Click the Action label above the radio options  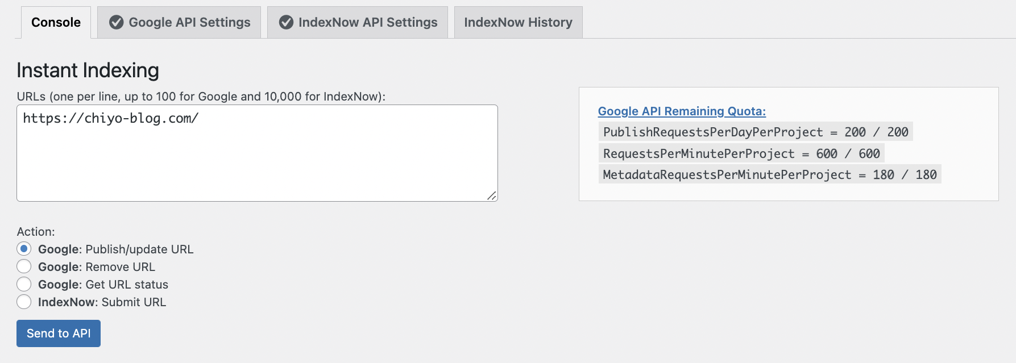pyautogui.click(x=36, y=232)
